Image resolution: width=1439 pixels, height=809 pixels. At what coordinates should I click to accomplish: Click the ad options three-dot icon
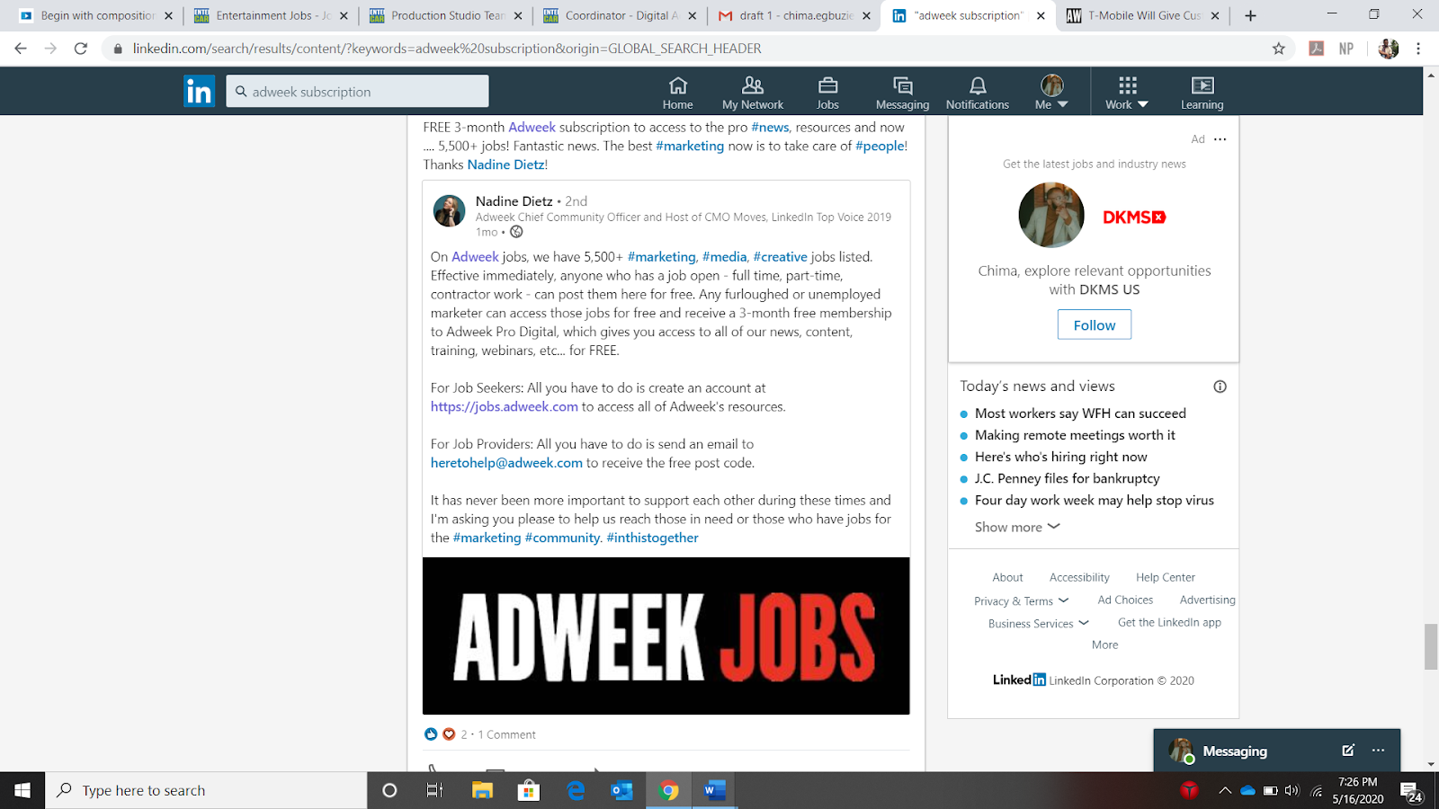tap(1220, 139)
